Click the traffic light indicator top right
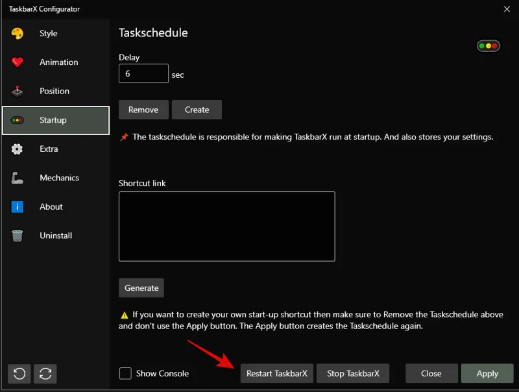Viewport: 519px width, 392px height. [487, 46]
